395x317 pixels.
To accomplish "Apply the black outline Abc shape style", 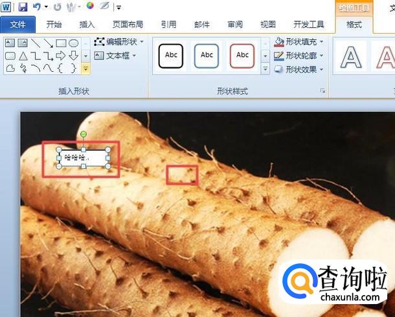I will pos(171,56).
